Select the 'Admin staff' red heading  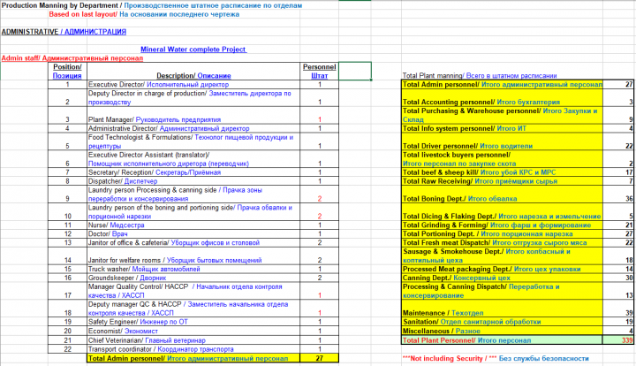point(72,58)
